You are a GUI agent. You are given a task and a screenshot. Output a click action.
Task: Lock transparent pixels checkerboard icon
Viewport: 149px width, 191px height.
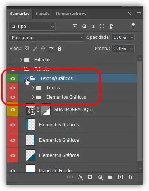(x=26, y=49)
